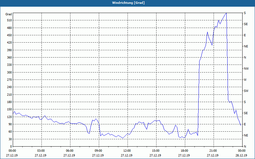Select the 150 y-axis value
The image size is (255, 159).
(x=9, y=109)
